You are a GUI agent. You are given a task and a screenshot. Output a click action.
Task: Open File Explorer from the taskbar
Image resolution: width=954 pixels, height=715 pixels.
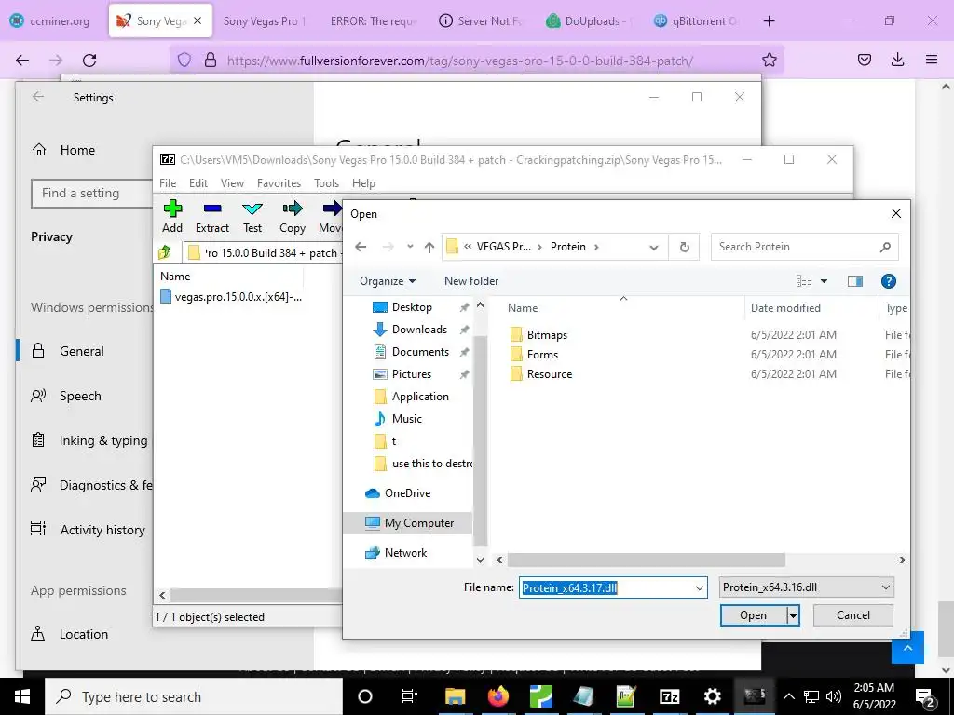click(455, 696)
